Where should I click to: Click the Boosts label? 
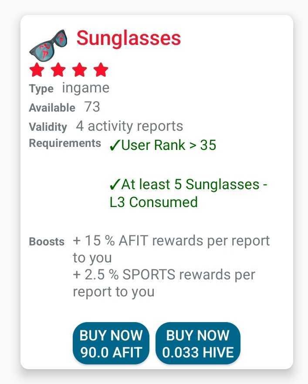47,242
